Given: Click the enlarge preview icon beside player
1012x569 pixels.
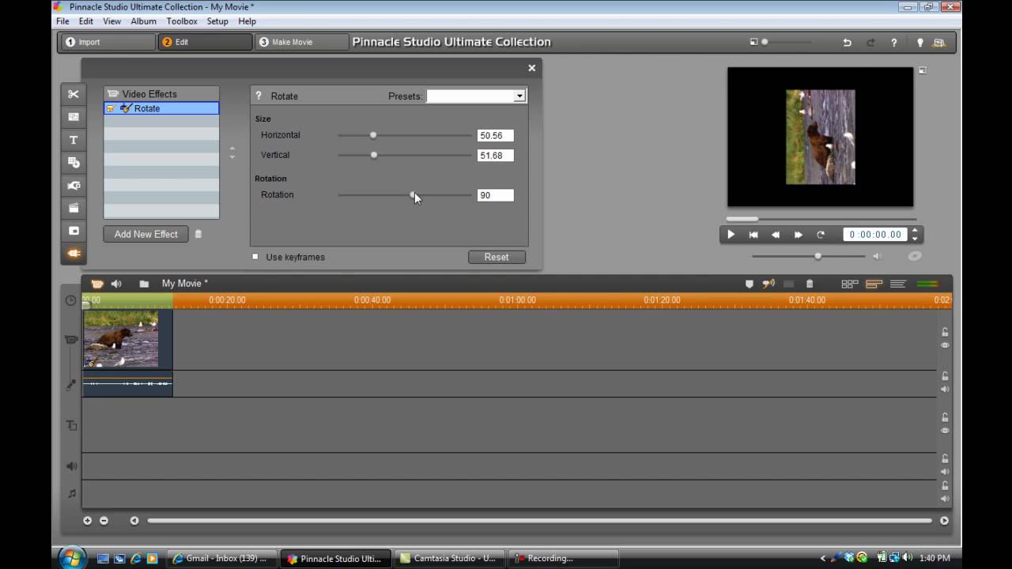Looking at the screenshot, I should pos(922,70).
